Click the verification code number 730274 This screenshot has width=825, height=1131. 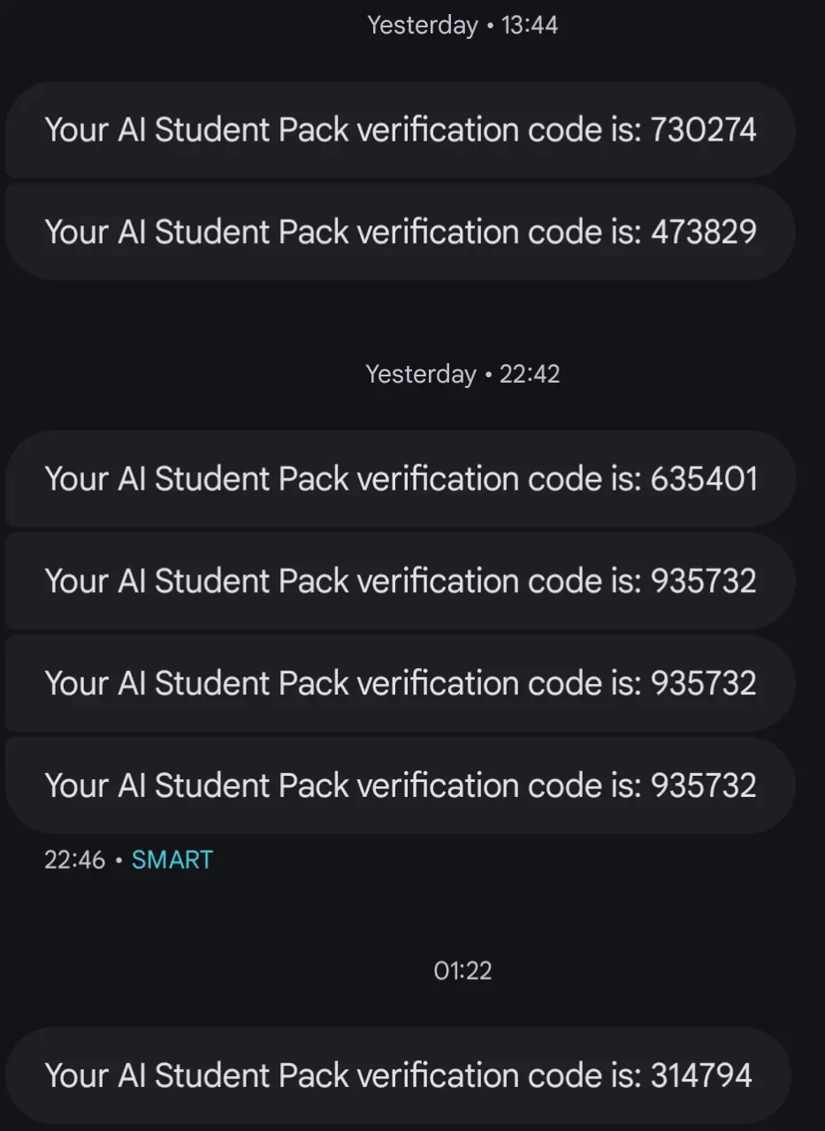704,130
